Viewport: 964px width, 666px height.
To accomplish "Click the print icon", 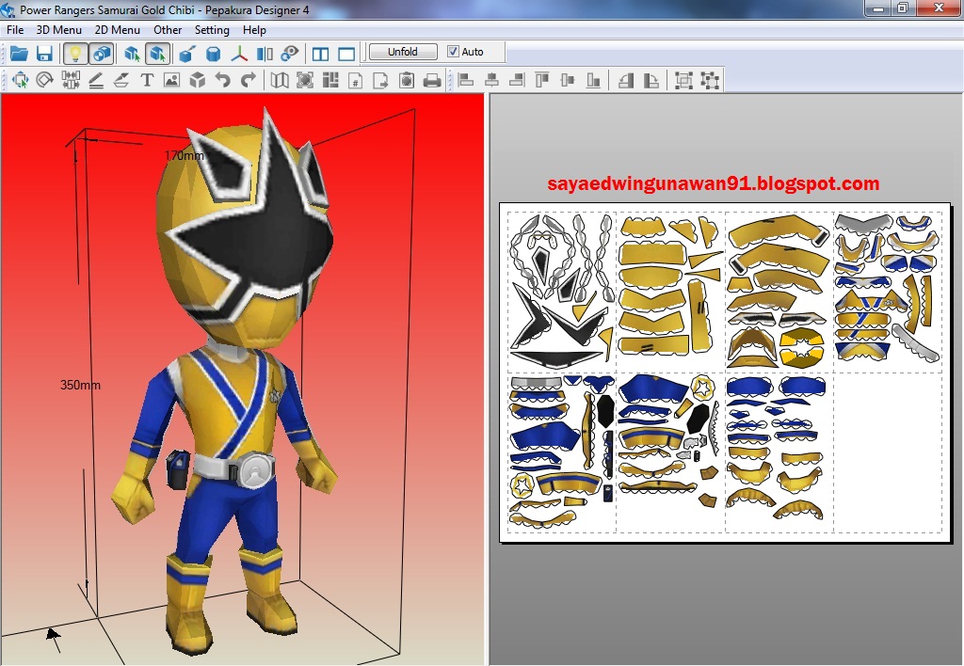I will tap(432, 81).
